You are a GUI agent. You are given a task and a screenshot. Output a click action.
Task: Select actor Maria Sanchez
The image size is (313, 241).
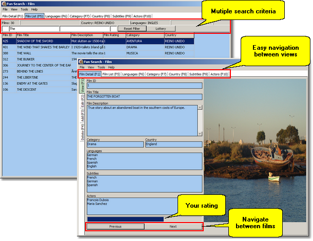(x=97, y=204)
